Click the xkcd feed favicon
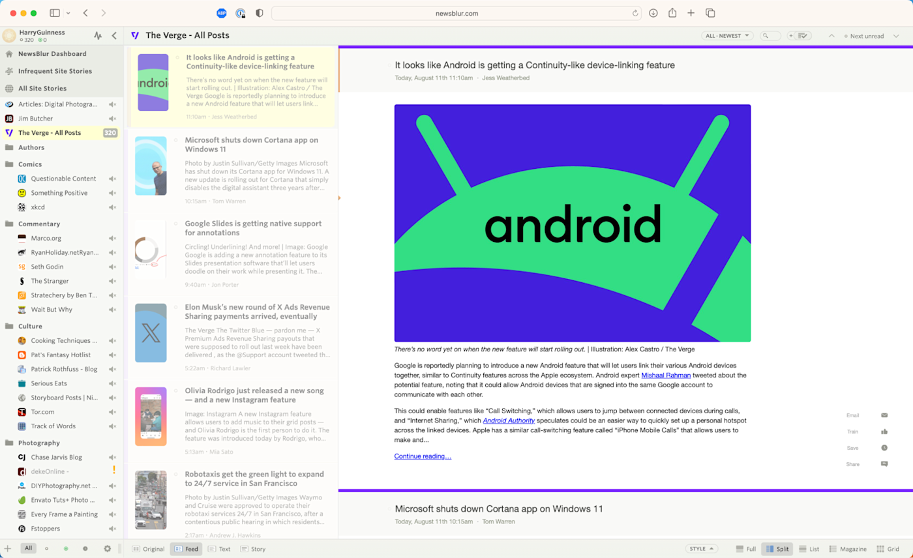The image size is (913, 558). (22, 207)
